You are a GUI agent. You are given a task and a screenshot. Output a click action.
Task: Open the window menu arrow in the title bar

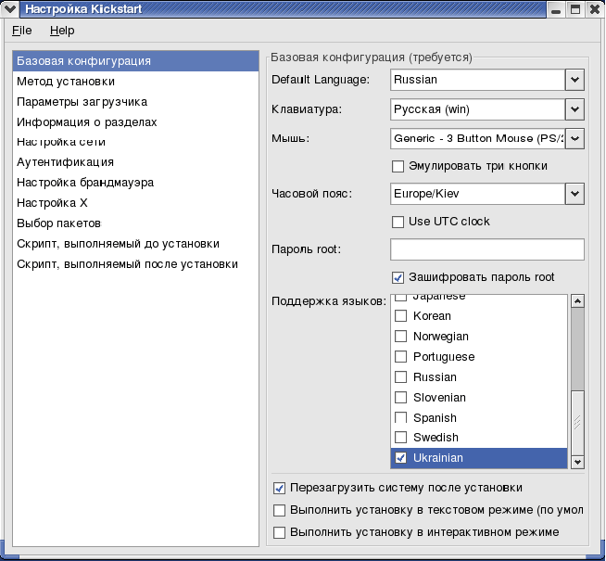(9, 9)
